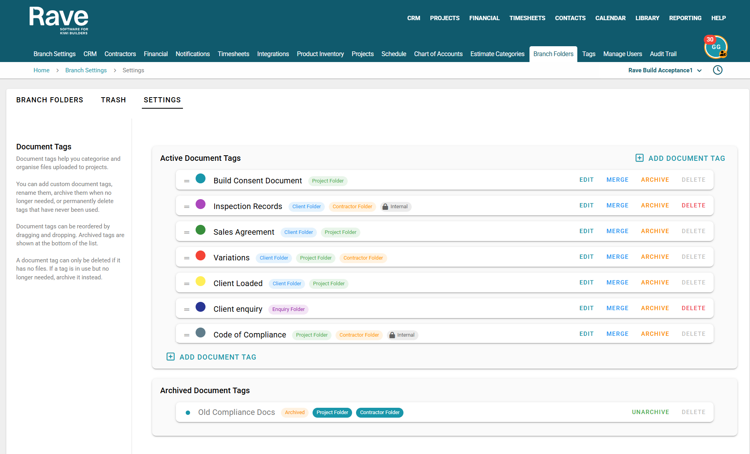Open the Library main menu

click(x=647, y=18)
